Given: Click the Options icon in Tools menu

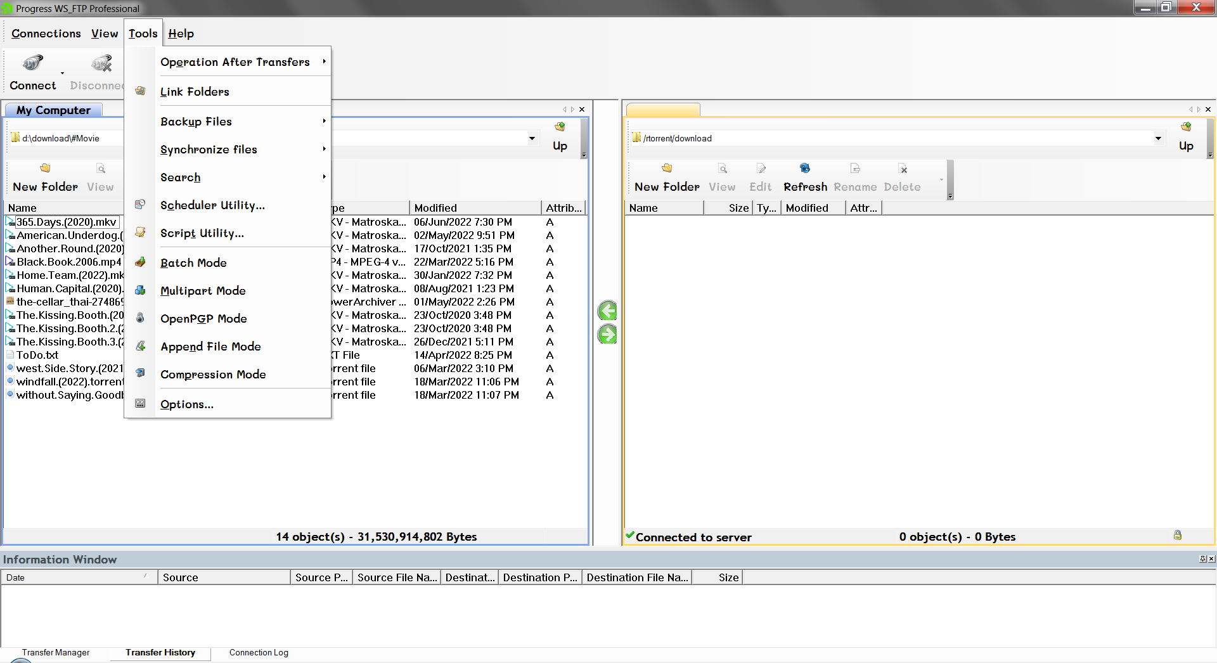Looking at the screenshot, I should pyautogui.click(x=141, y=404).
